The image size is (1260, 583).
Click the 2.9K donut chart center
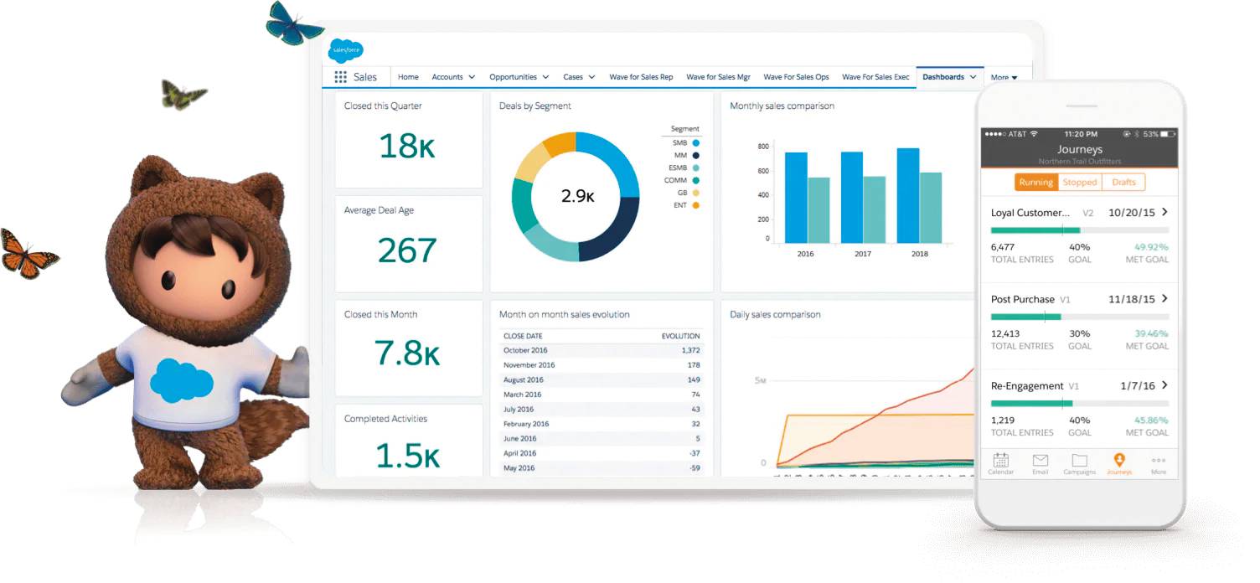click(x=577, y=196)
